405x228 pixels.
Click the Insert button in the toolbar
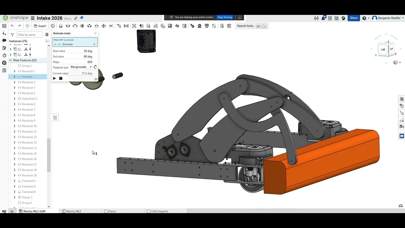pyautogui.click(x=40, y=26)
